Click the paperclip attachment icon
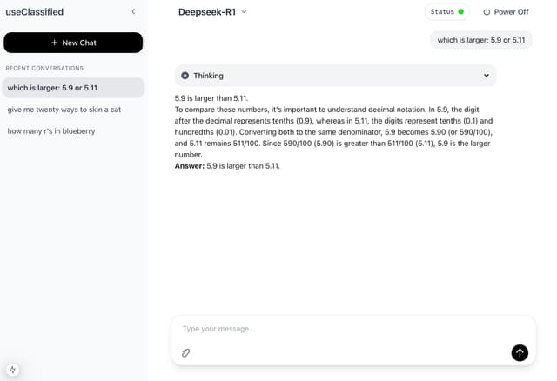 [x=185, y=352]
